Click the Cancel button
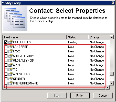 [x=103, y=96]
